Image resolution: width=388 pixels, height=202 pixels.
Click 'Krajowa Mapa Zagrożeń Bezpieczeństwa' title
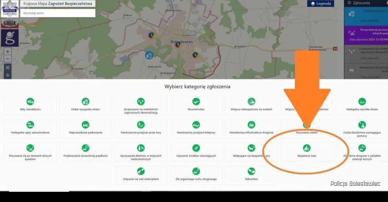tap(58, 4)
